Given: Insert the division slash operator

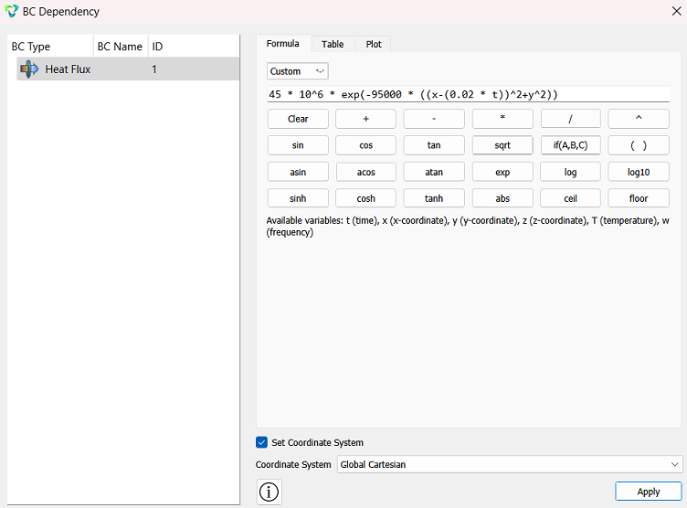Looking at the screenshot, I should click(x=570, y=119).
